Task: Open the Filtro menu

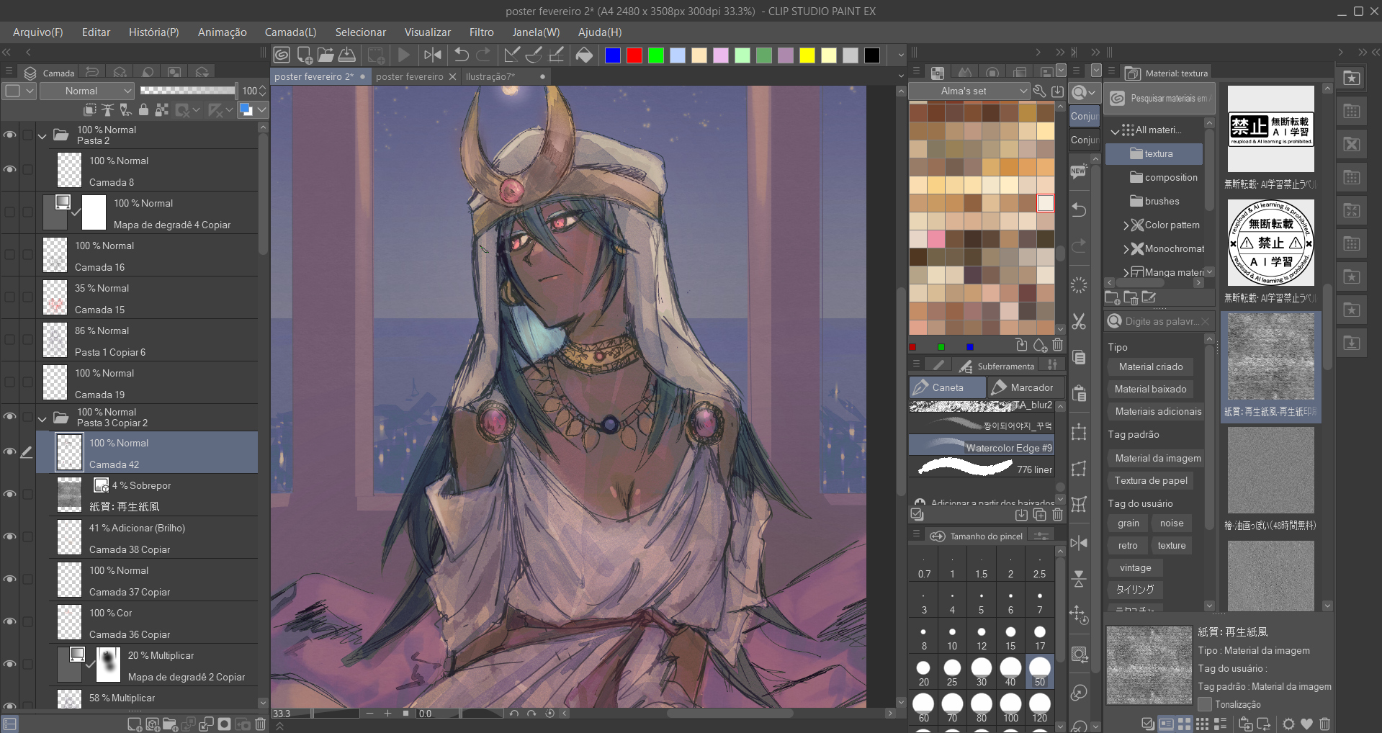Action: (481, 32)
